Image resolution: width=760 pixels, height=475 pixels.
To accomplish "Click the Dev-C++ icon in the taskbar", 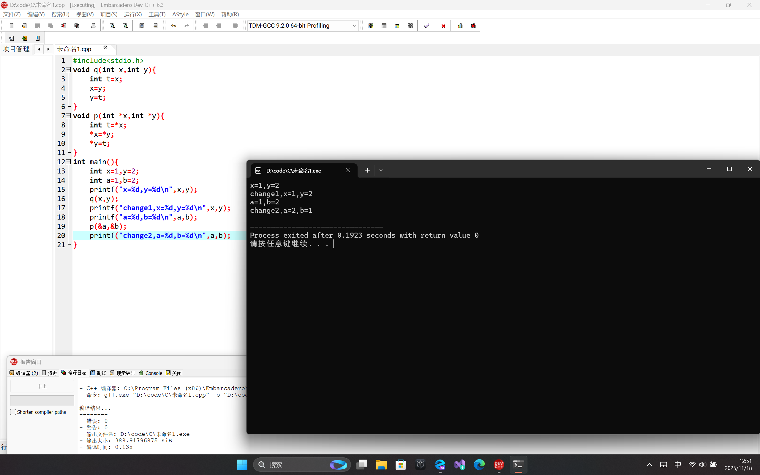I will (499, 464).
